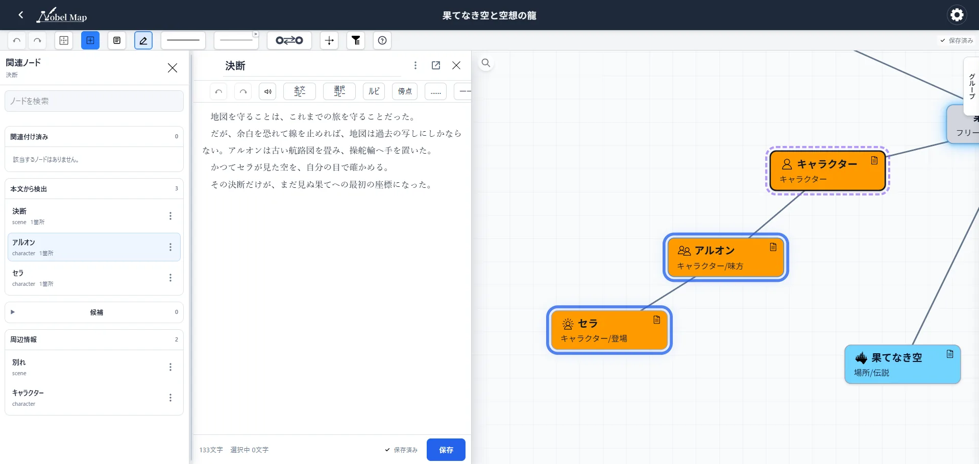
Task: Select the セラ node on map
Action: click(x=609, y=330)
